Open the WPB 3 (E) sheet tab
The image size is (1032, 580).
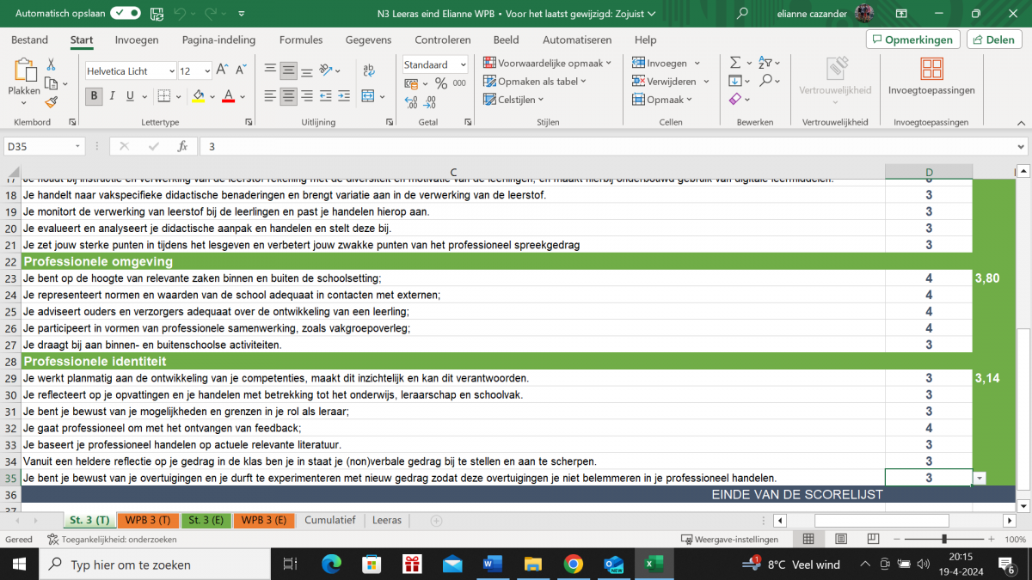click(x=263, y=521)
